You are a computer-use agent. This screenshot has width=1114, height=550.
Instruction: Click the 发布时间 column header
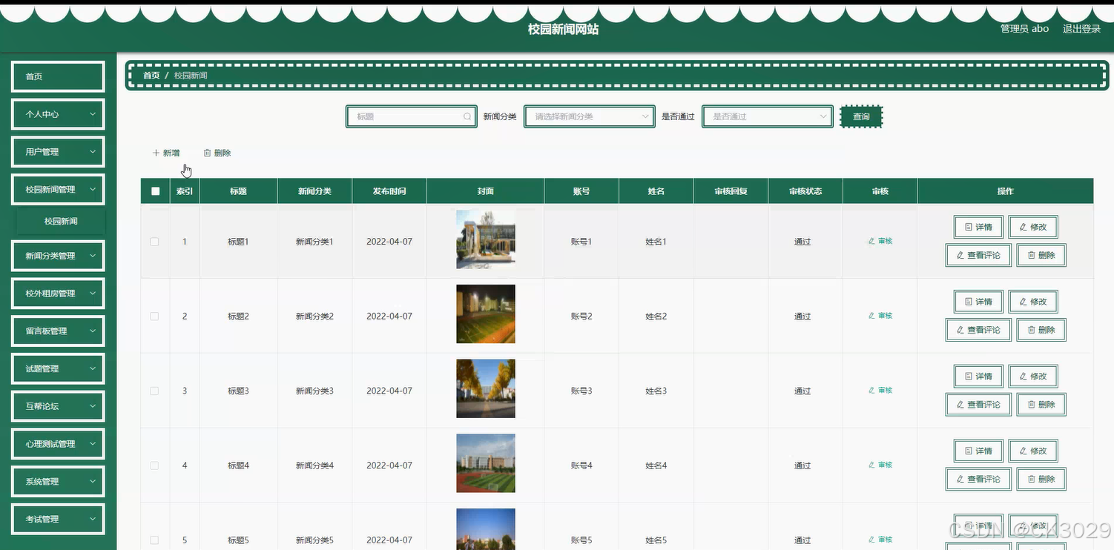coord(389,191)
